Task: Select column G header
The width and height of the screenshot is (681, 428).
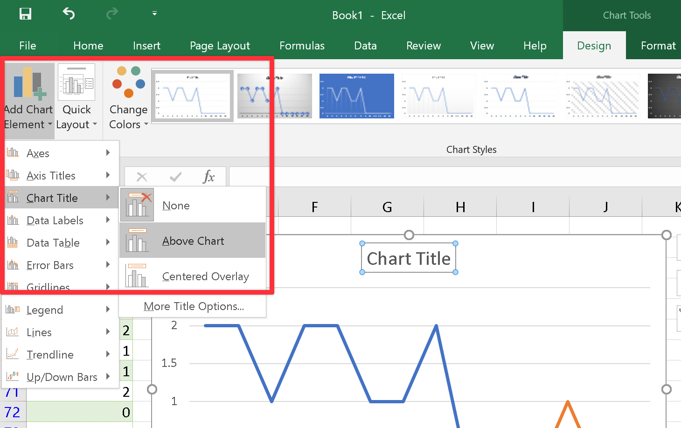Action: pos(387,207)
